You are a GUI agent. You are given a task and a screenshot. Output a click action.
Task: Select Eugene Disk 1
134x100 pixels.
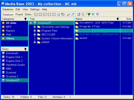coord(14,57)
